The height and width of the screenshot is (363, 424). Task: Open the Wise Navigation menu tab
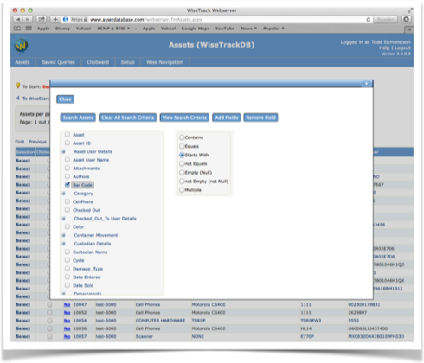point(164,62)
